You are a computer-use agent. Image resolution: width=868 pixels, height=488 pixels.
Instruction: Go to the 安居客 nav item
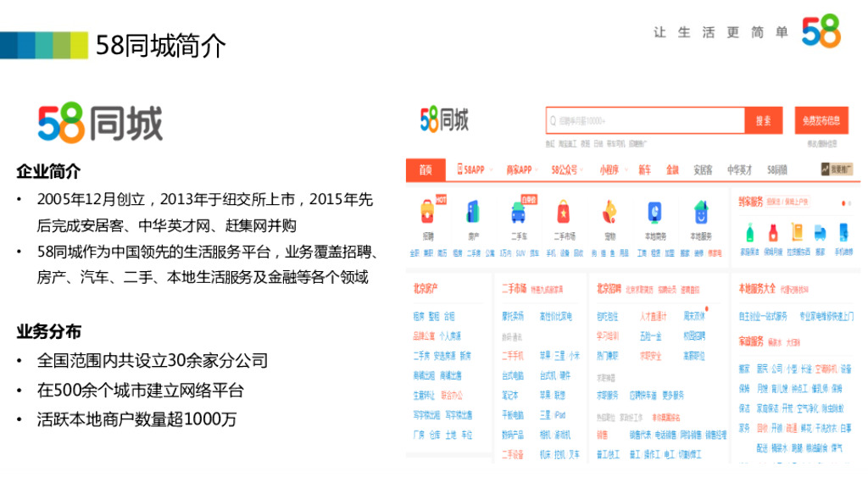point(703,169)
